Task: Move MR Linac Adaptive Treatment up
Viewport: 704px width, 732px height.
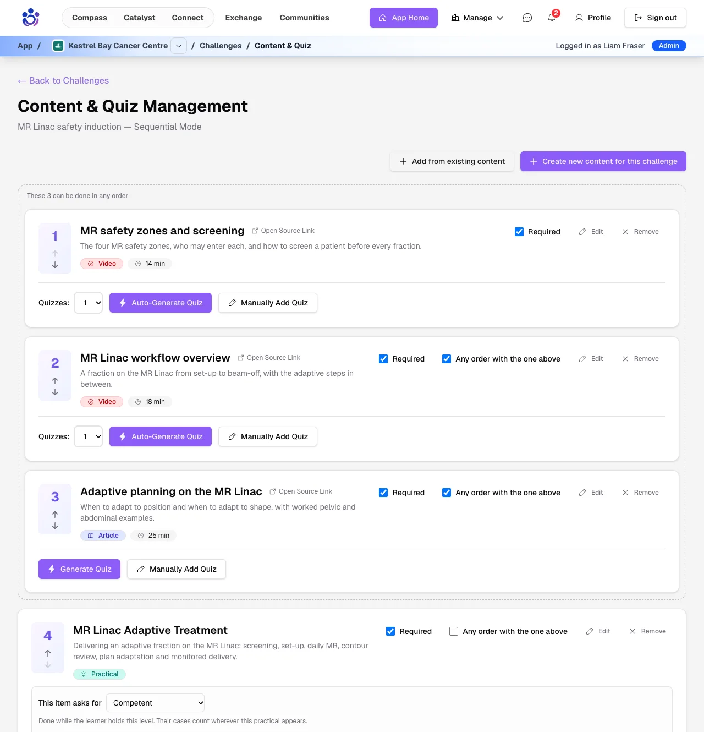Action: [48, 653]
